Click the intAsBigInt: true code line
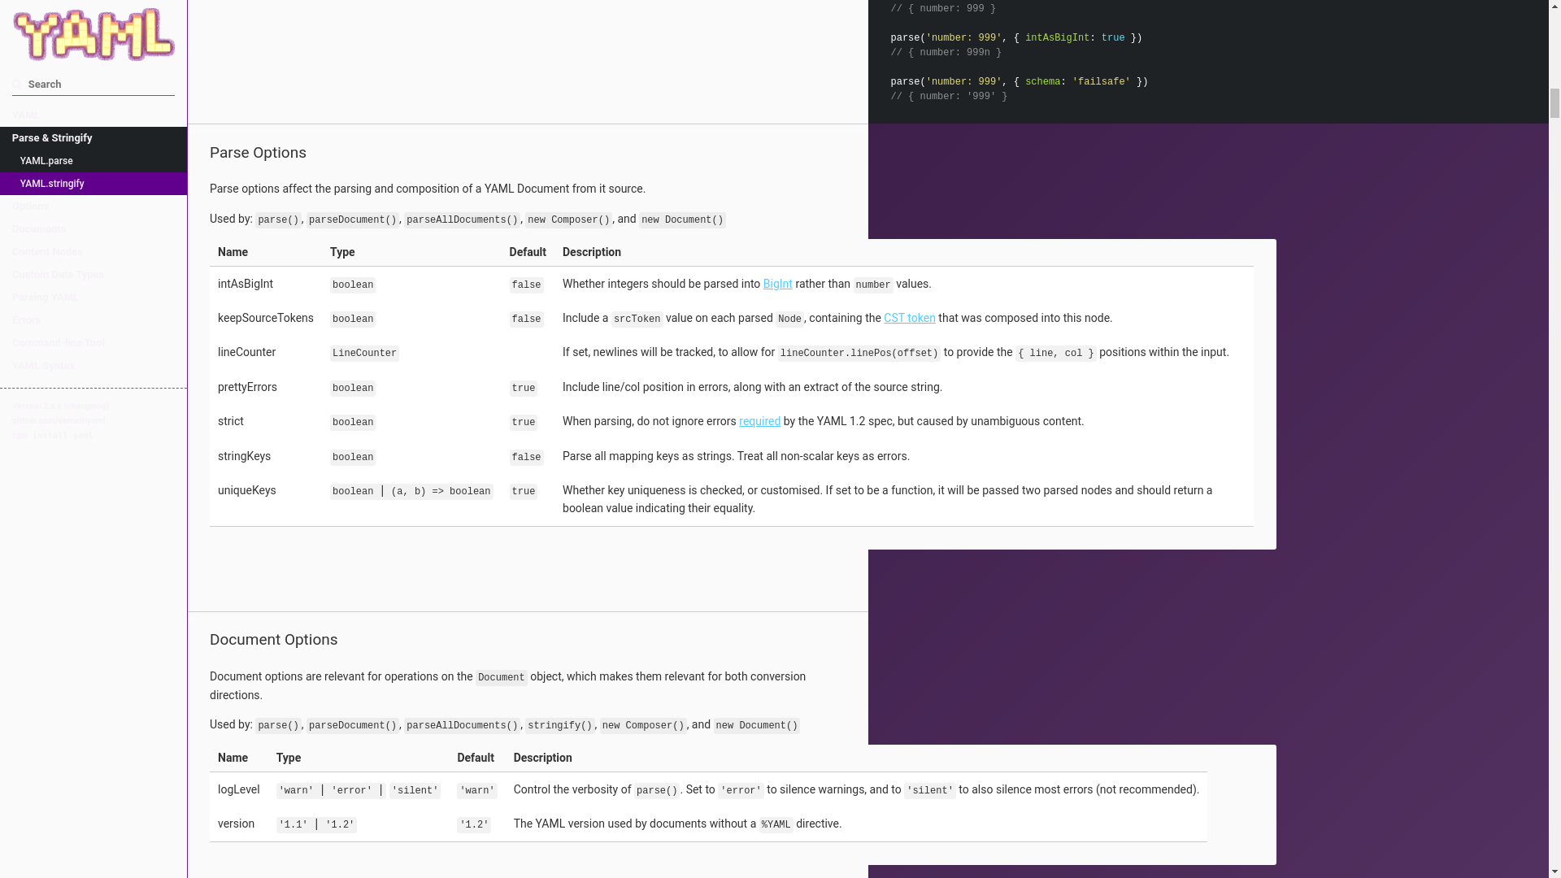 point(1016,38)
